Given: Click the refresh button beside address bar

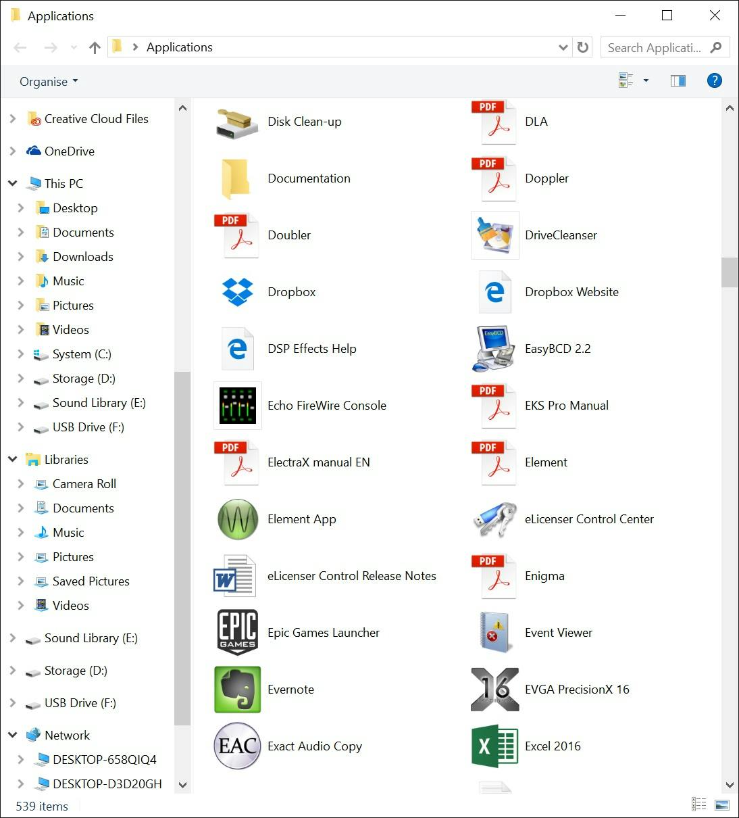Looking at the screenshot, I should 582,47.
